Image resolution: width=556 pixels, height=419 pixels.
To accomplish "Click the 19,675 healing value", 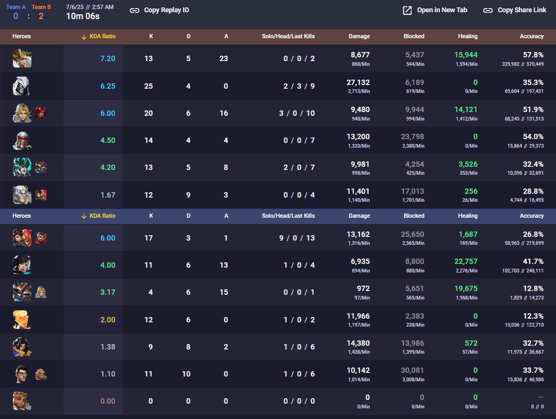I will tap(466, 289).
